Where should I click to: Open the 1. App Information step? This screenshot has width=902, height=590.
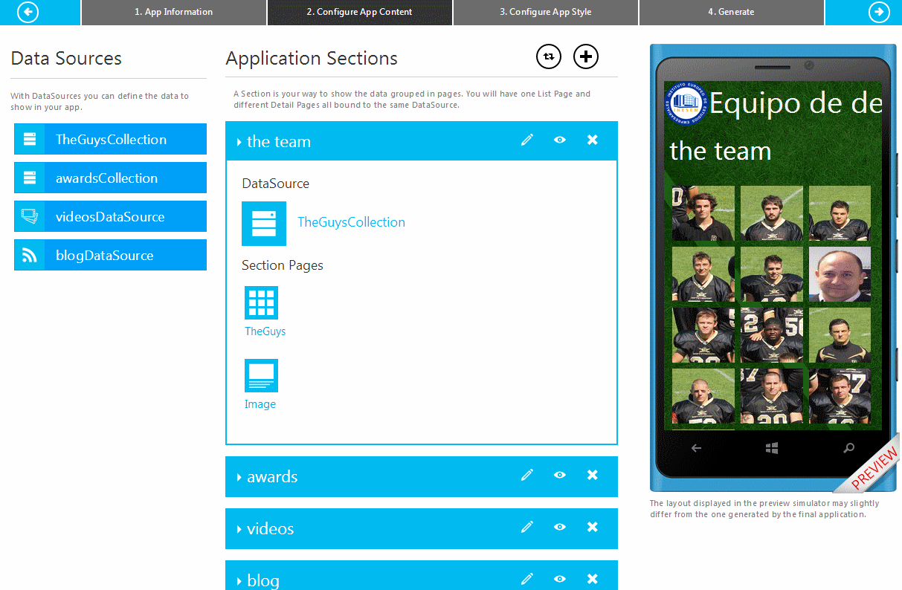[x=173, y=12]
